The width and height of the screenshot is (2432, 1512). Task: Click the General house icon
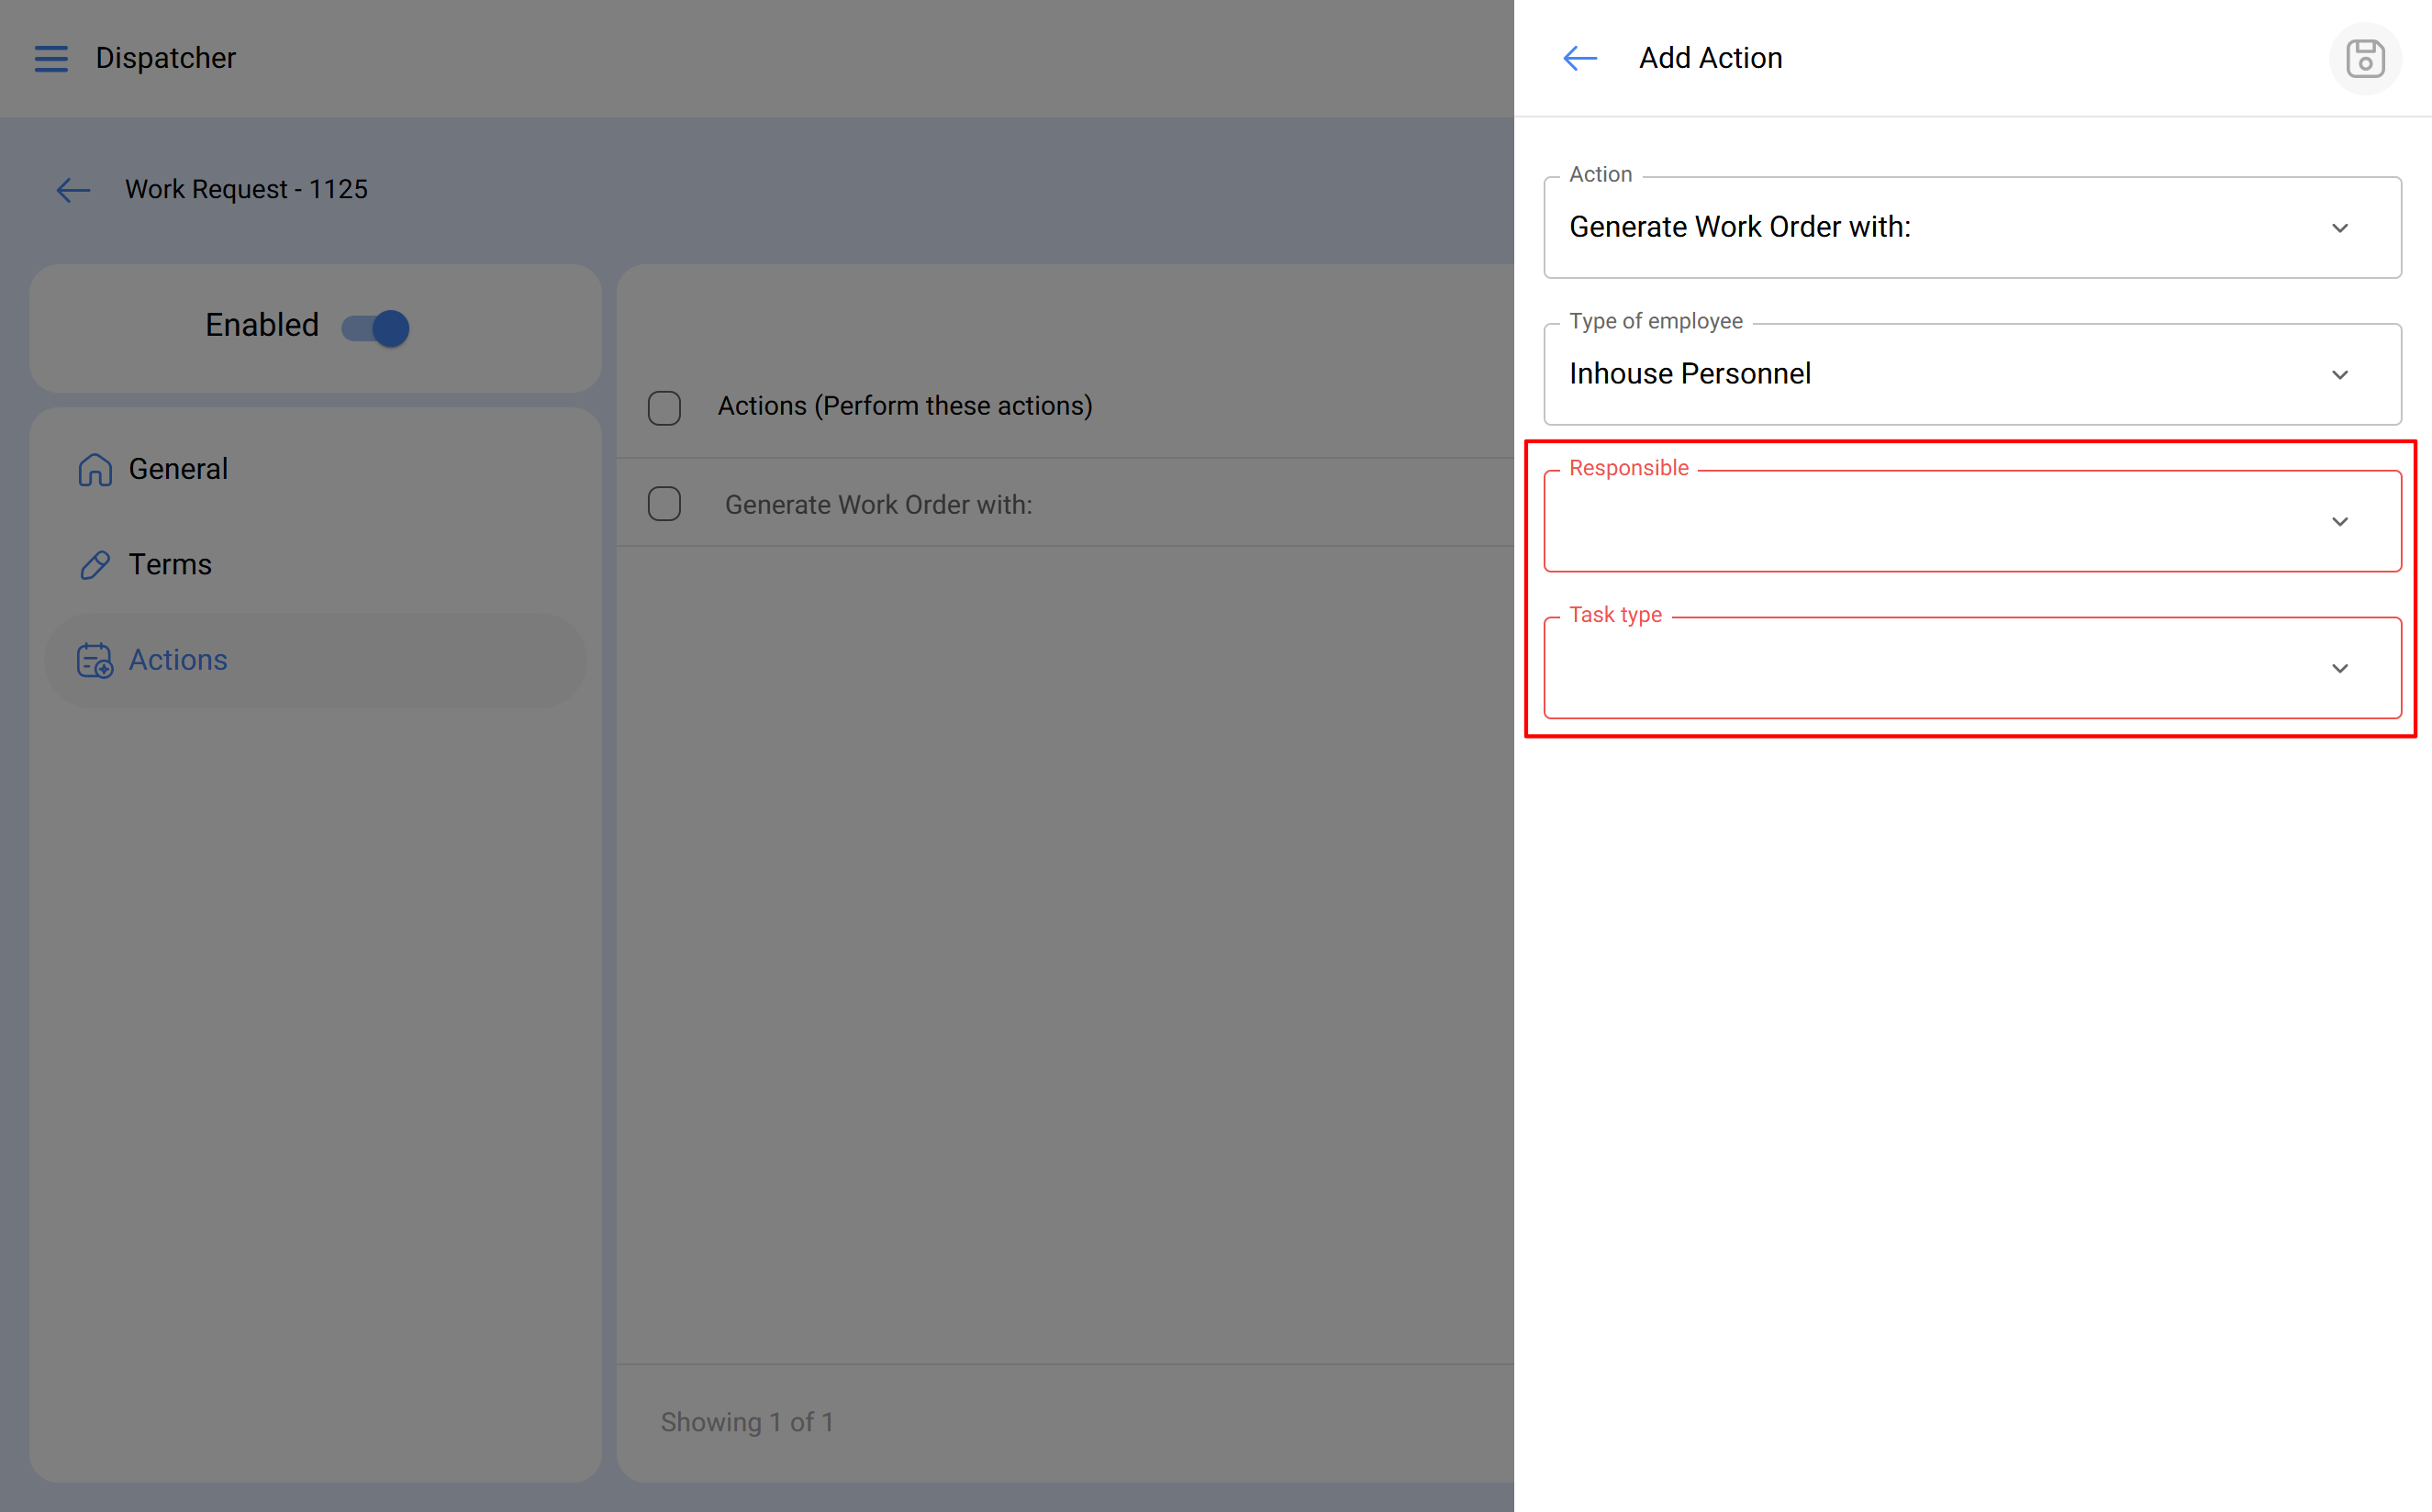click(x=95, y=469)
